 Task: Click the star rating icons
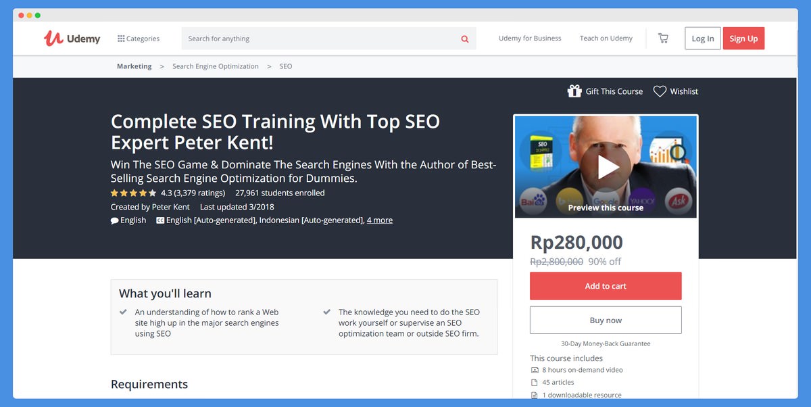coord(133,193)
